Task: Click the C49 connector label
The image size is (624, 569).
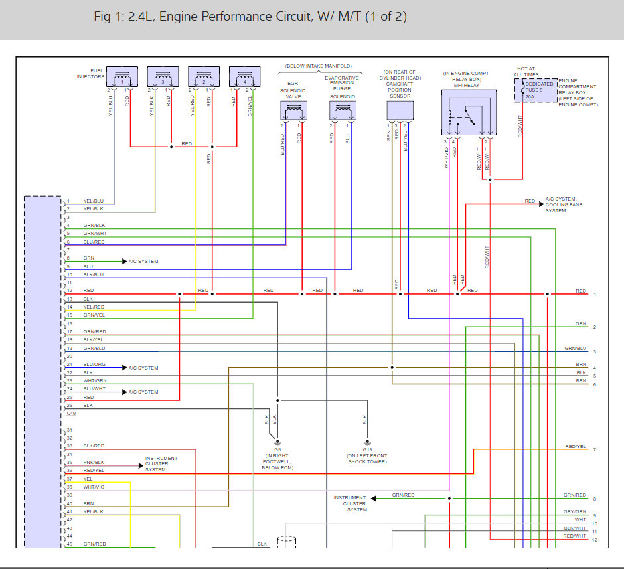Action: click(x=71, y=414)
